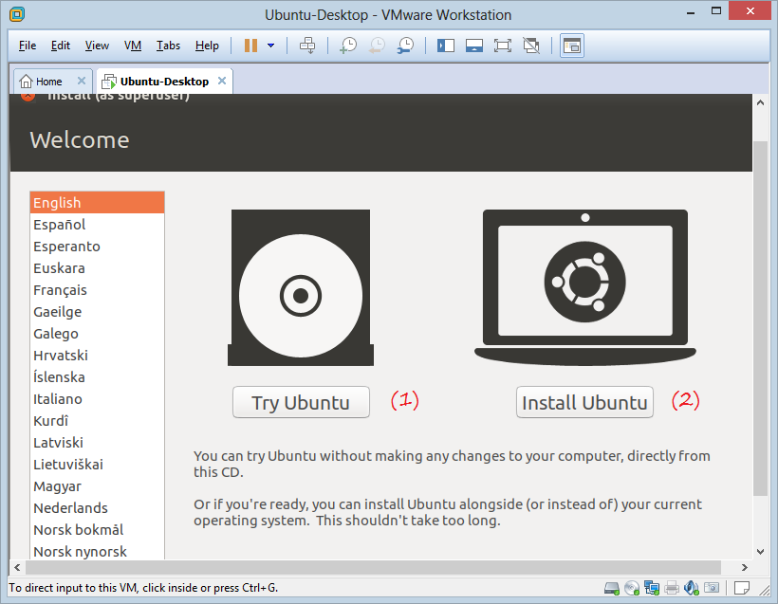The width and height of the screenshot is (778, 604).
Task: Close the Ubuntu-Desktop tab
Action: pos(222,81)
